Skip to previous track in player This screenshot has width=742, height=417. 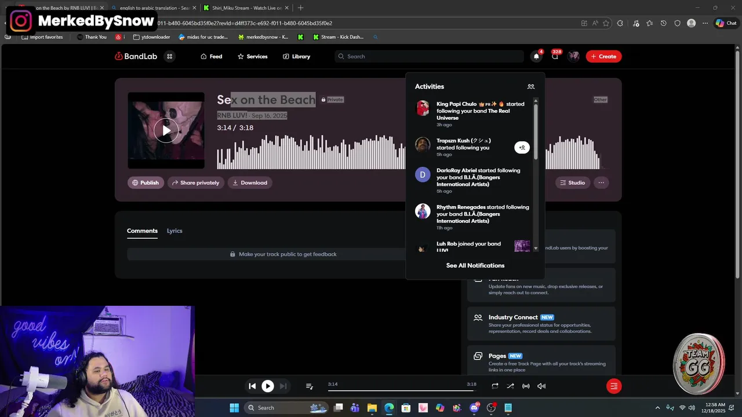252,386
